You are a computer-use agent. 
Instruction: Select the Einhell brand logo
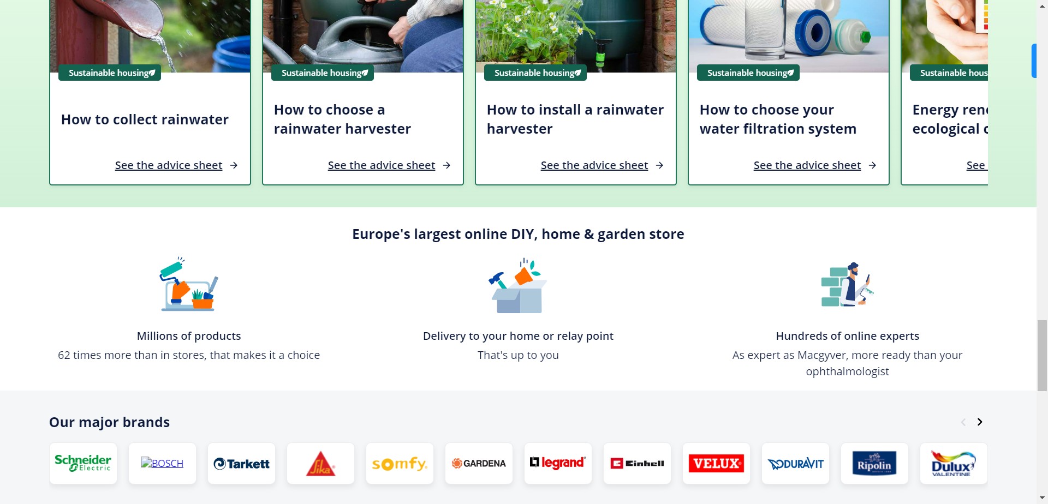637,463
